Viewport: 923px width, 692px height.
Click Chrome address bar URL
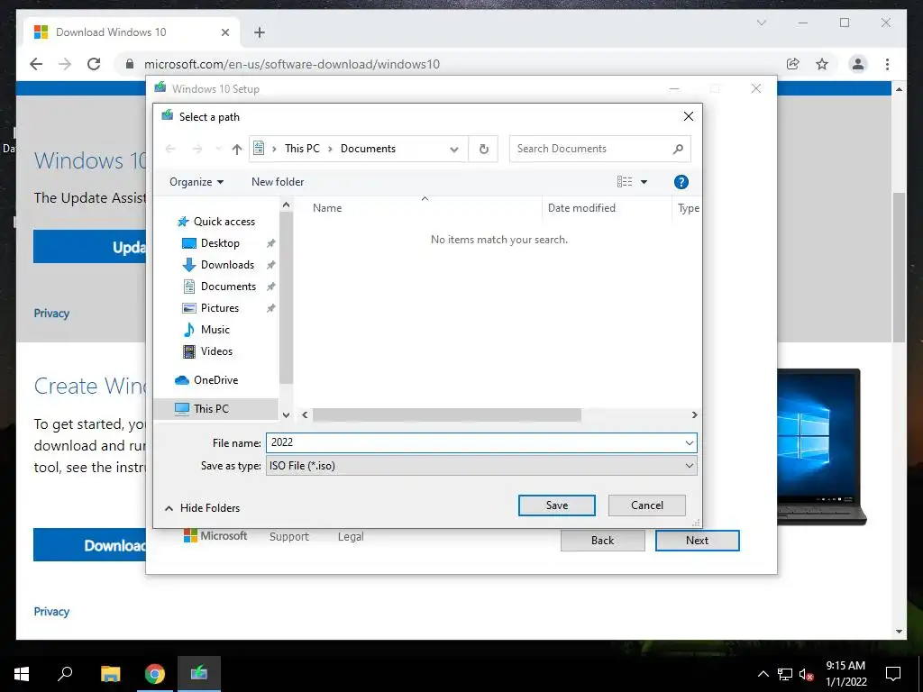click(x=292, y=64)
